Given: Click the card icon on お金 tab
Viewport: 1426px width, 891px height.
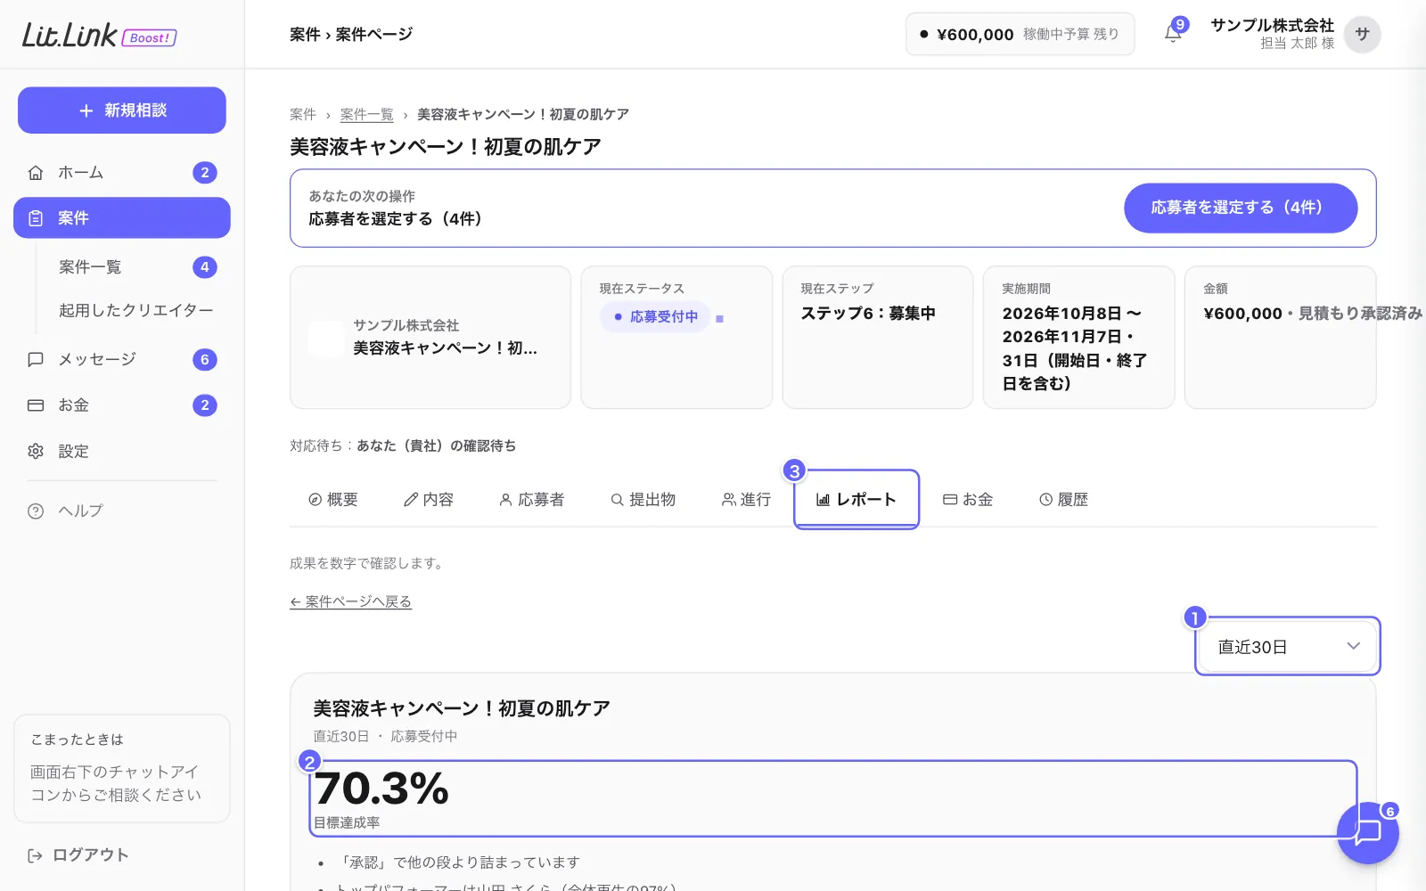Looking at the screenshot, I should tap(950, 500).
